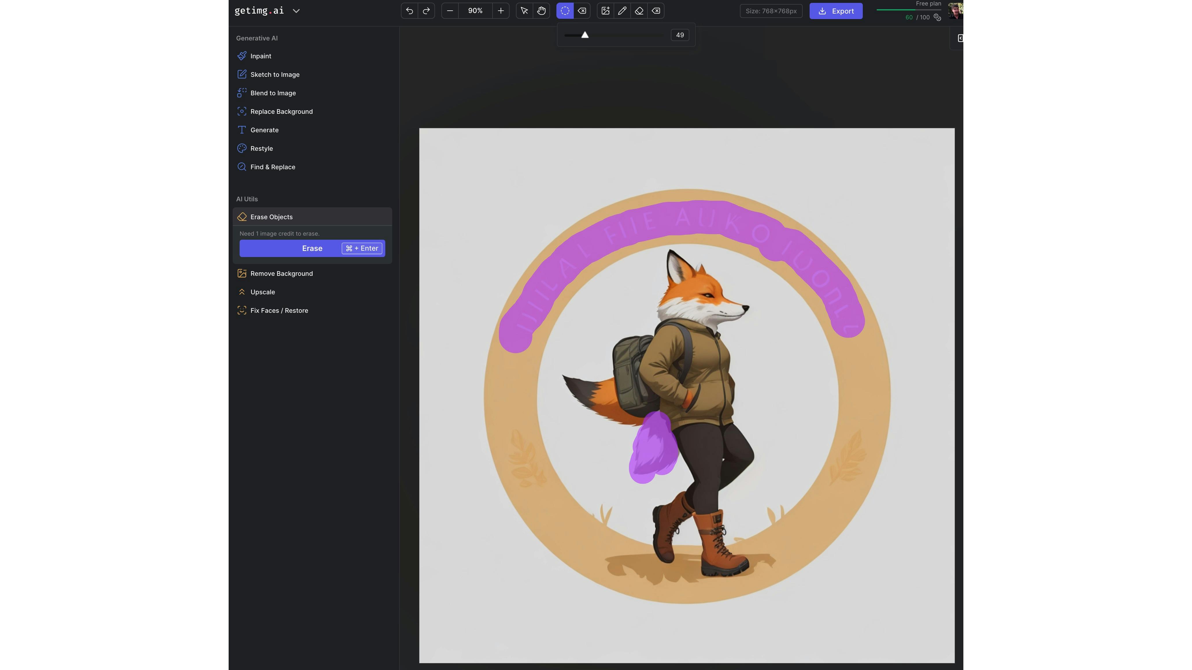Click the add image icon

coord(605,11)
